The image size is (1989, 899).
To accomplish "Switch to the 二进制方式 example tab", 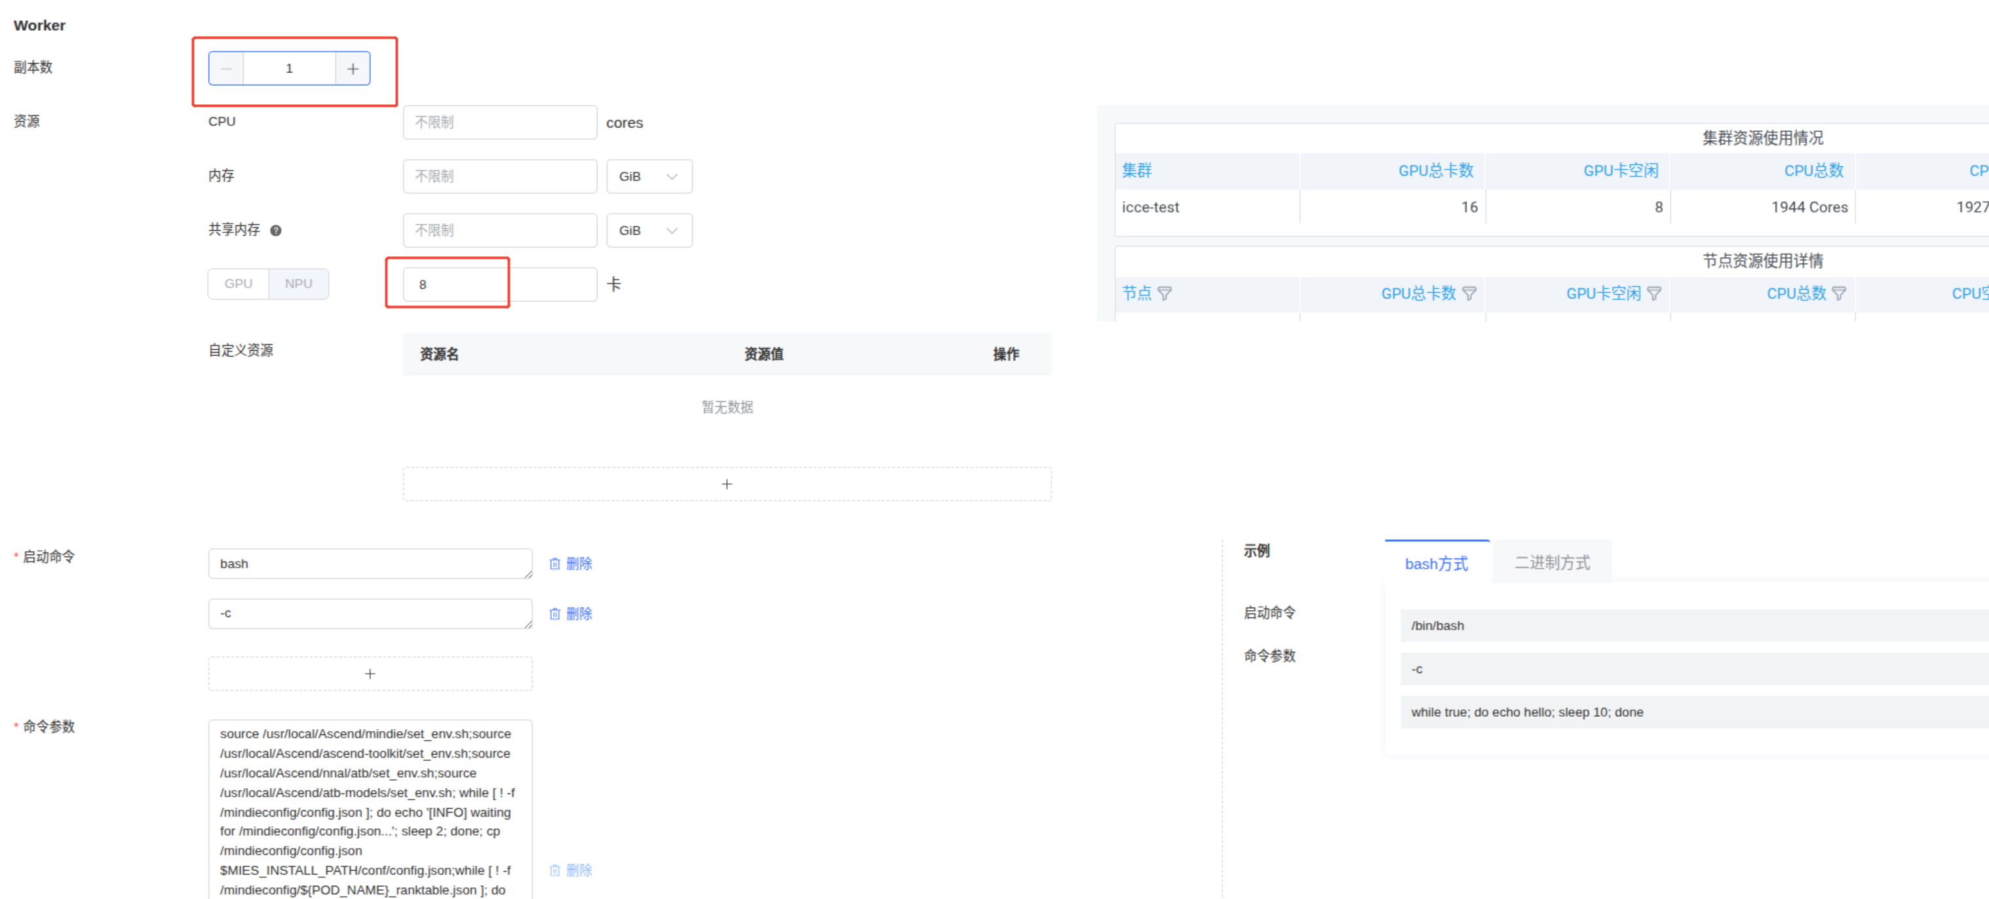I will 1552,563.
